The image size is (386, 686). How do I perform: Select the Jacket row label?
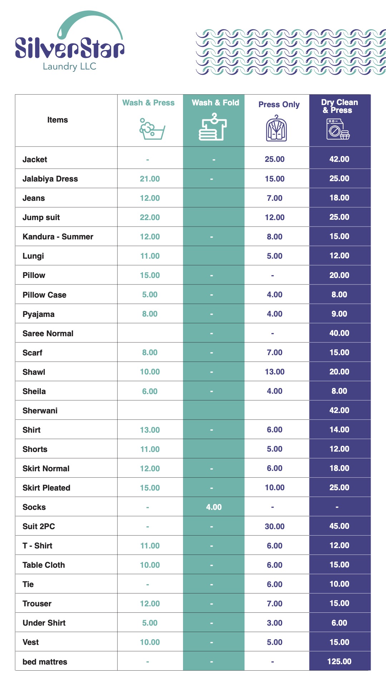coord(35,160)
